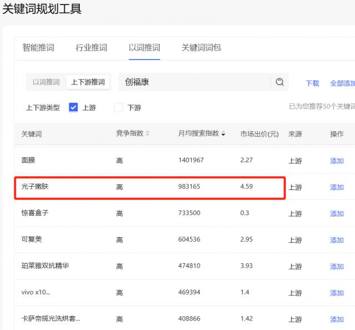
Task: Click the search index value 469394
Action: 189,292
